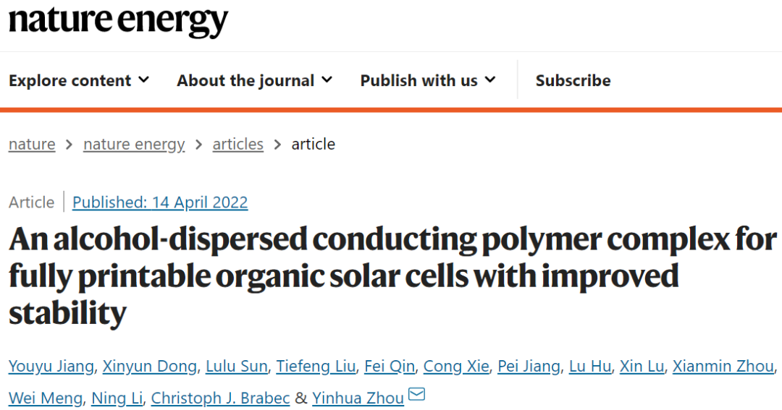Open corresponding author Yinhua Zhou link
782x410 pixels.
pyautogui.click(x=358, y=398)
